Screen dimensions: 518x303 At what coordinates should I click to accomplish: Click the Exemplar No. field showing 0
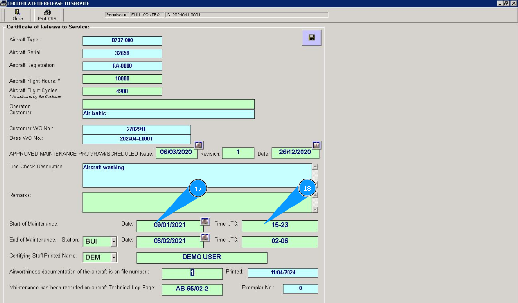click(x=301, y=289)
